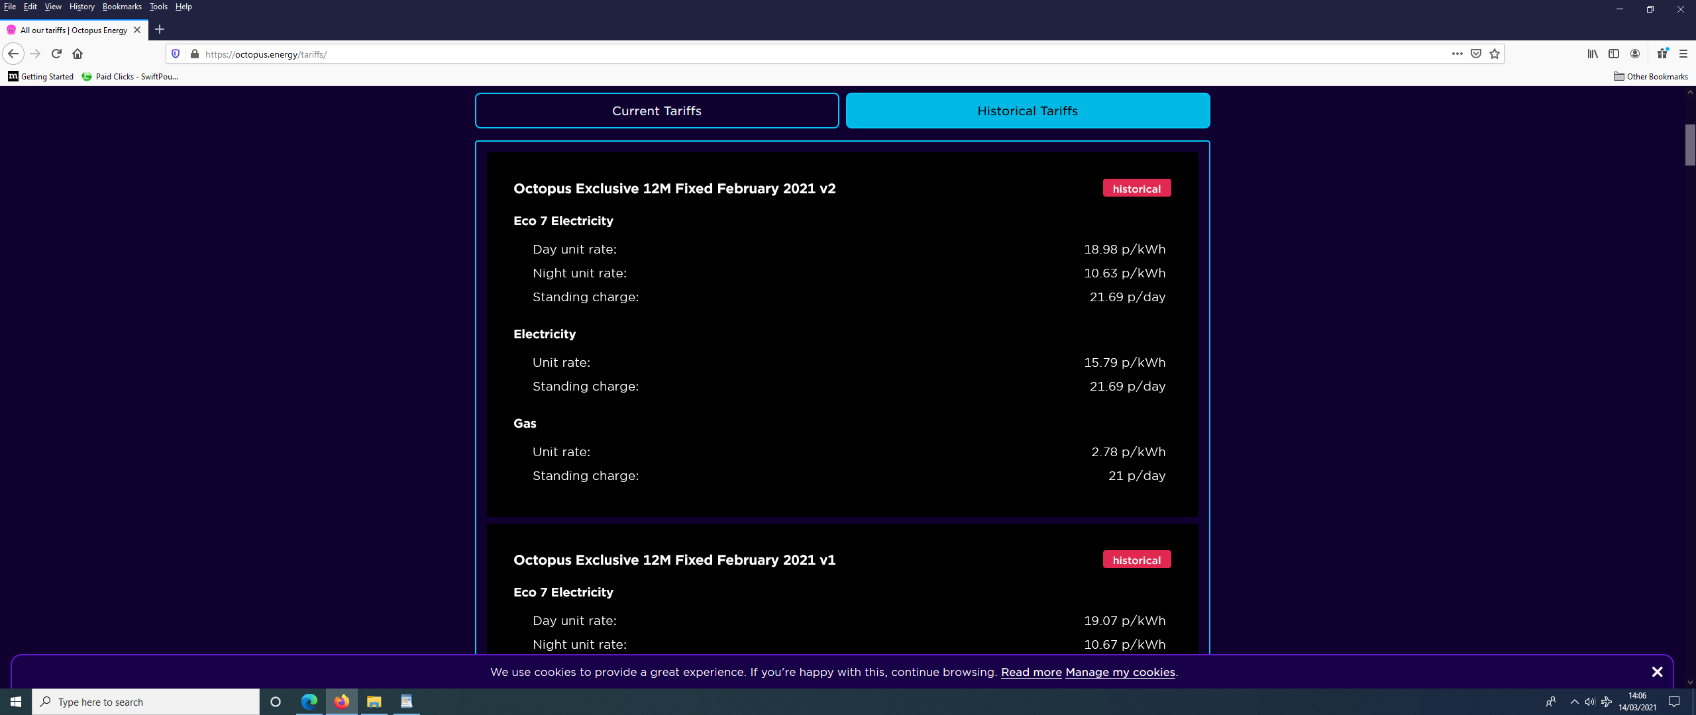Open the Firefox home page
This screenshot has height=715, width=1696.
tap(78, 54)
